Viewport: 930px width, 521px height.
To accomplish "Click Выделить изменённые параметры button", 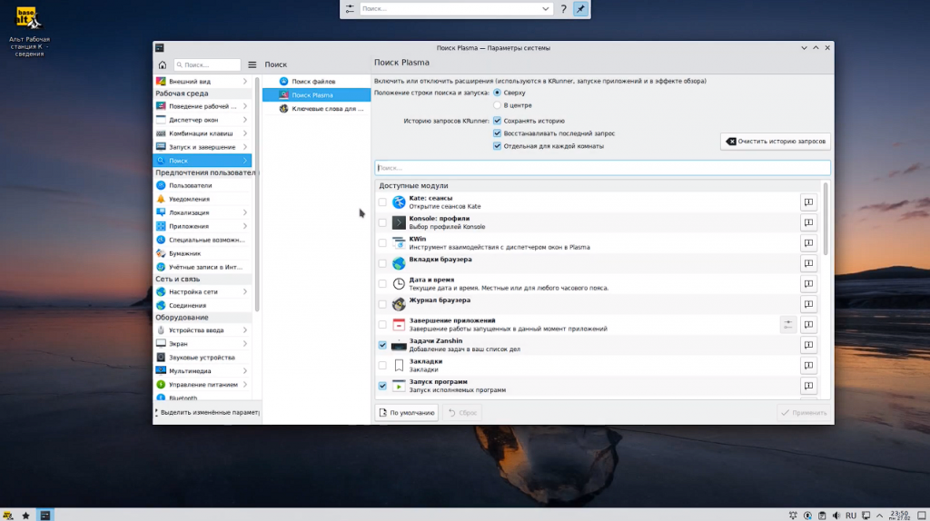I will pos(207,412).
